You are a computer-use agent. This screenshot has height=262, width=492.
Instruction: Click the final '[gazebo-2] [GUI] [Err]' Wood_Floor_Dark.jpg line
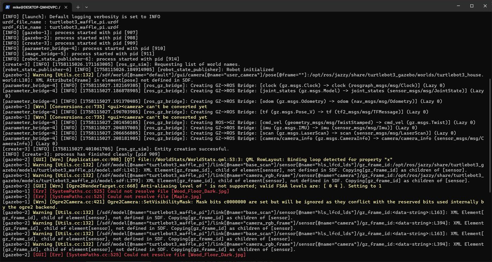tap(124, 255)
